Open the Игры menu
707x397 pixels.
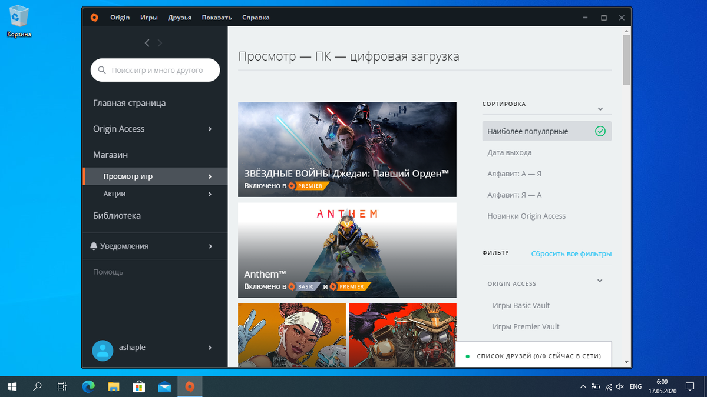148,18
